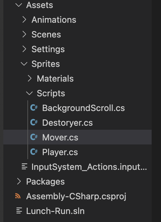This screenshot has height=222, width=161.
Task: Select the Assets folder label
Action: (40, 5)
